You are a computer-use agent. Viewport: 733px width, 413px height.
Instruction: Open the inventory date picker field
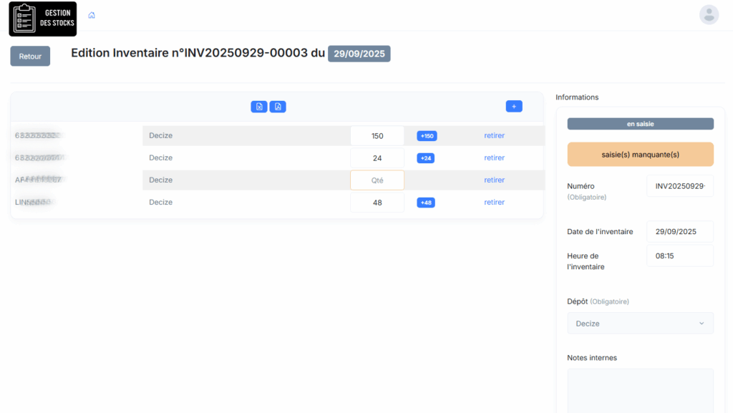tap(679, 232)
